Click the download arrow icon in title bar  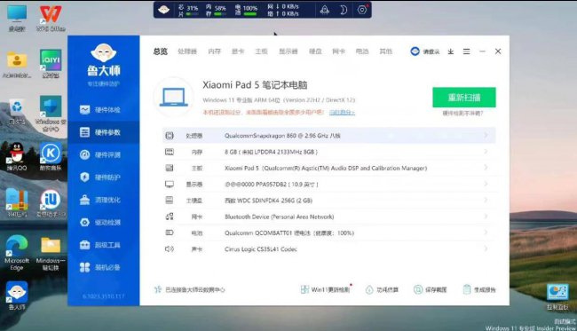(x=450, y=51)
